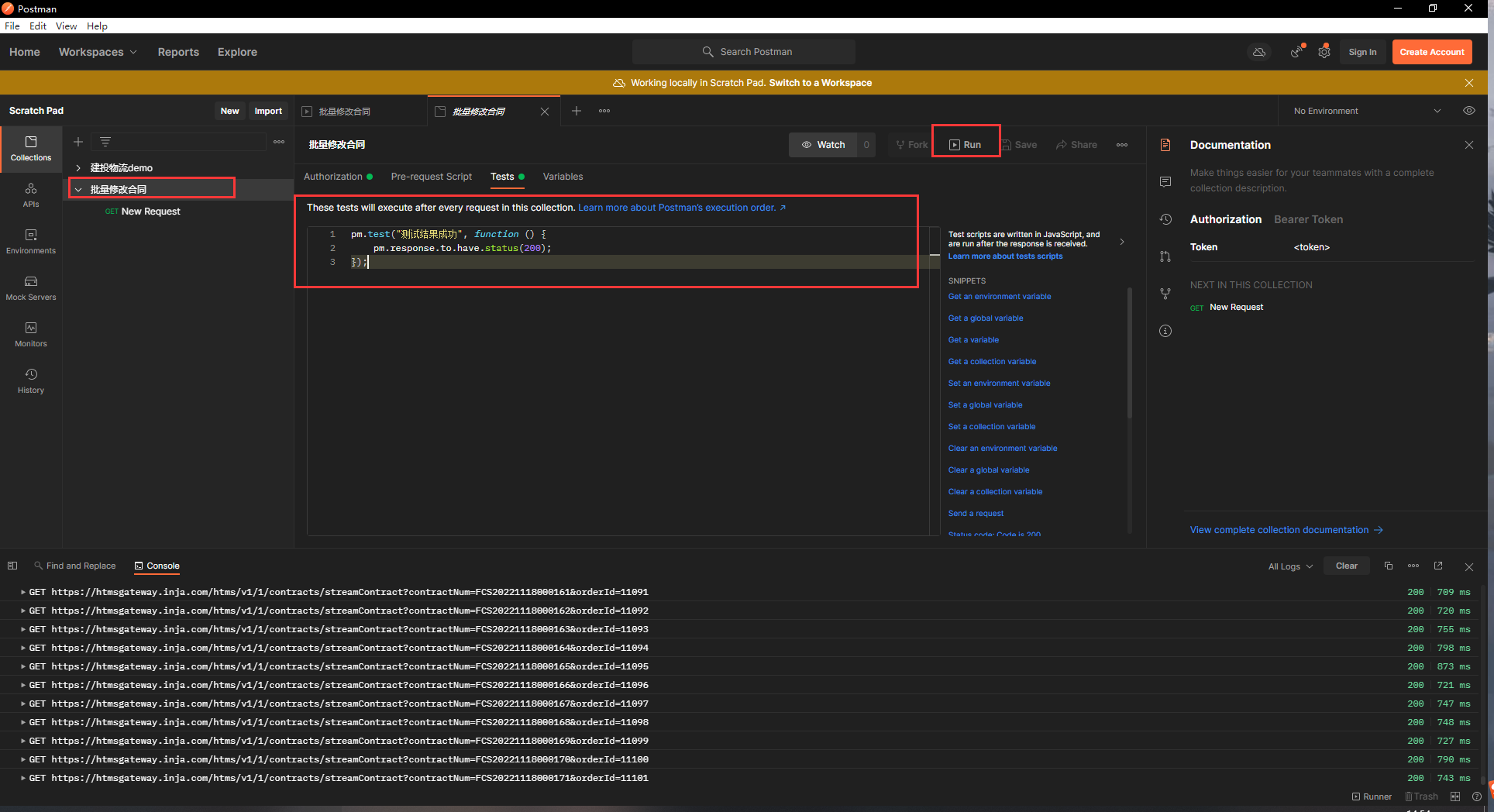Open the Mock Servers sidebar panel

pos(31,288)
